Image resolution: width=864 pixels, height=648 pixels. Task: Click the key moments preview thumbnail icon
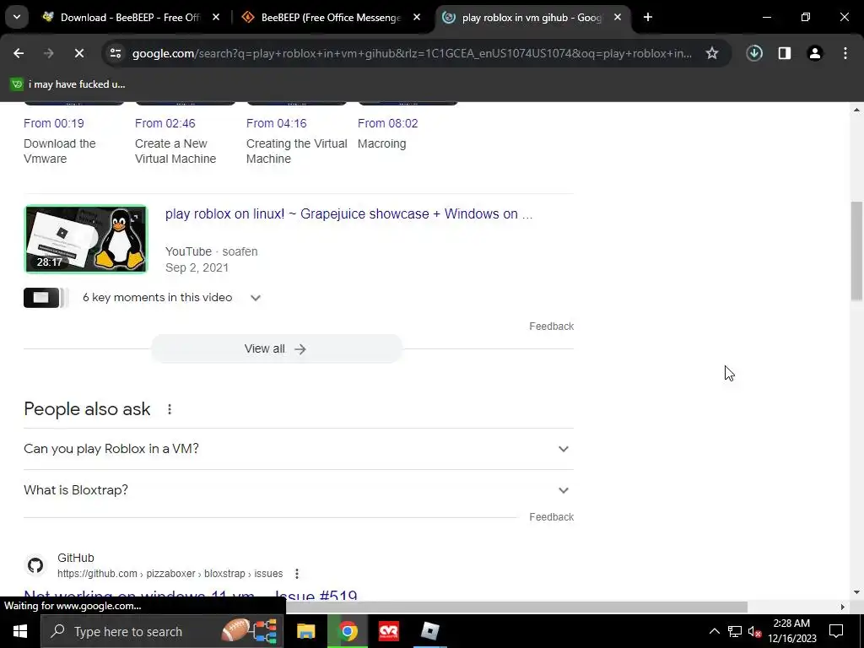[46, 298]
